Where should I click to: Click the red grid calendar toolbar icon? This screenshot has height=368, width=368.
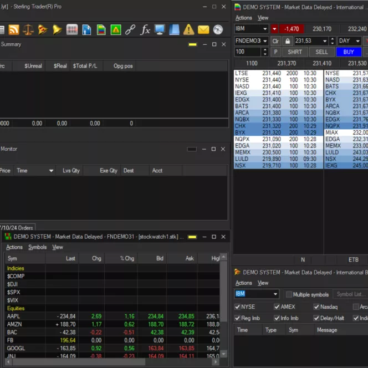[72, 30]
